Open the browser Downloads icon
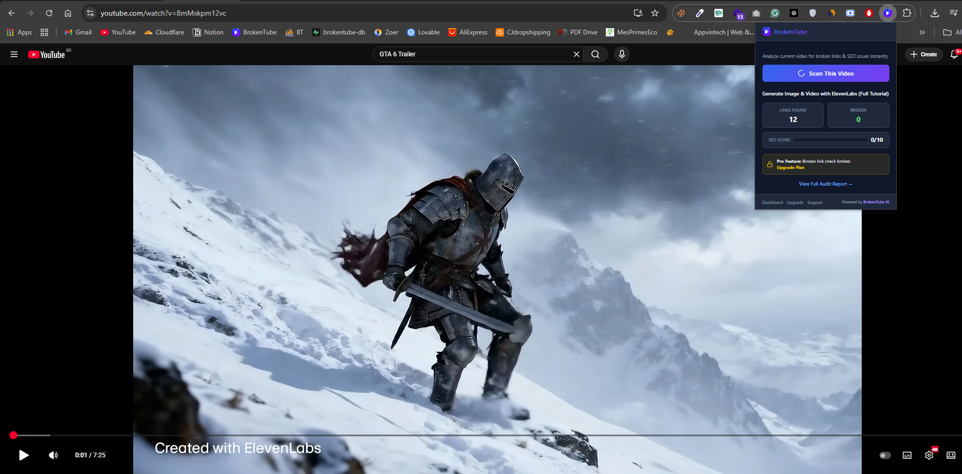The image size is (962, 474). tap(935, 13)
